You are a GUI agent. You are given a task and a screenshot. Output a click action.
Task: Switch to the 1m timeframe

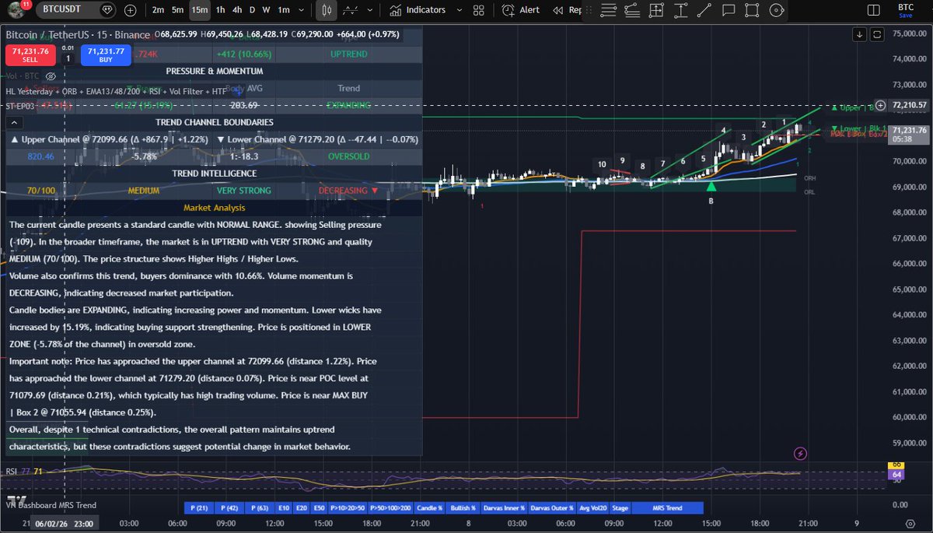tap(284, 10)
